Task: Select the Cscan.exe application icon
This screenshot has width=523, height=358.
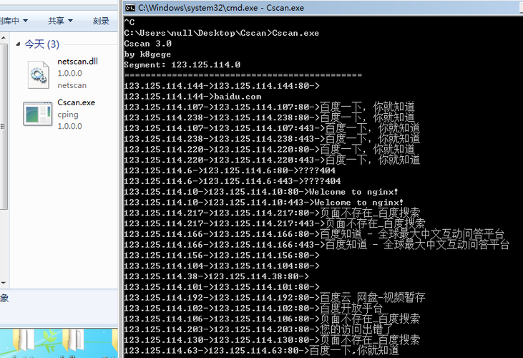Action: click(38, 114)
